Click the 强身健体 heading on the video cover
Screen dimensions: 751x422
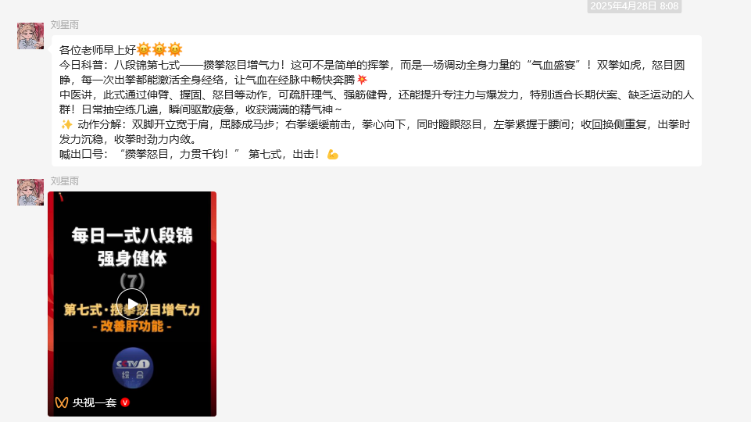(x=132, y=259)
